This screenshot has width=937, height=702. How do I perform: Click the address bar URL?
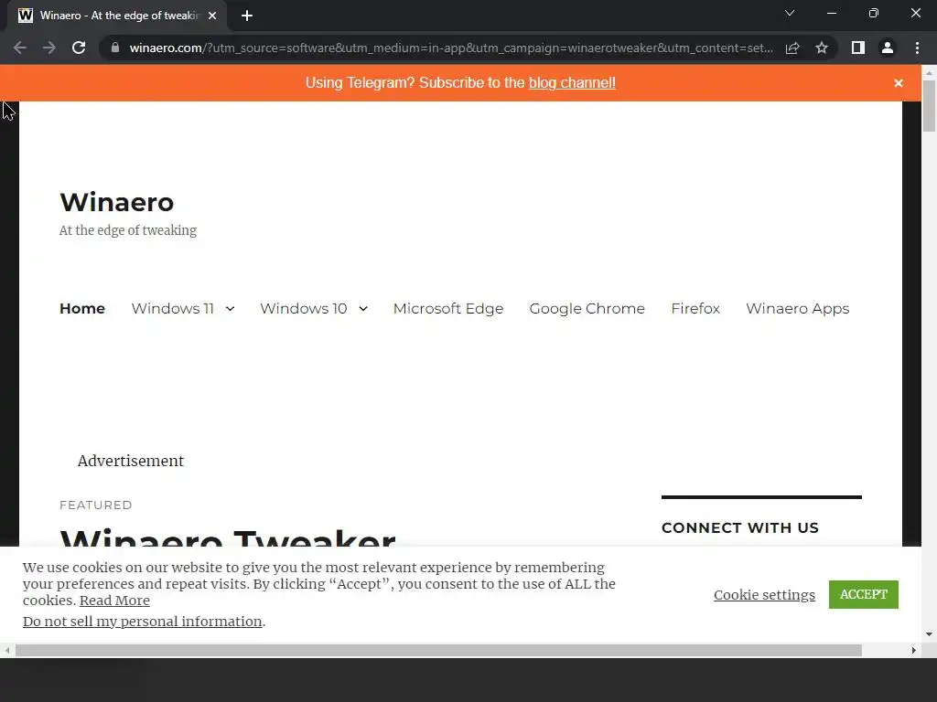coord(451,48)
